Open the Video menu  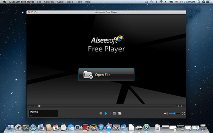(x=70, y=2)
